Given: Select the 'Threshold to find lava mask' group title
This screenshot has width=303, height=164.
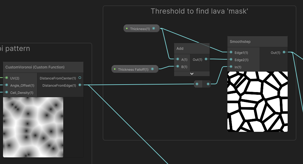Looking at the screenshot, I should 199,11.
